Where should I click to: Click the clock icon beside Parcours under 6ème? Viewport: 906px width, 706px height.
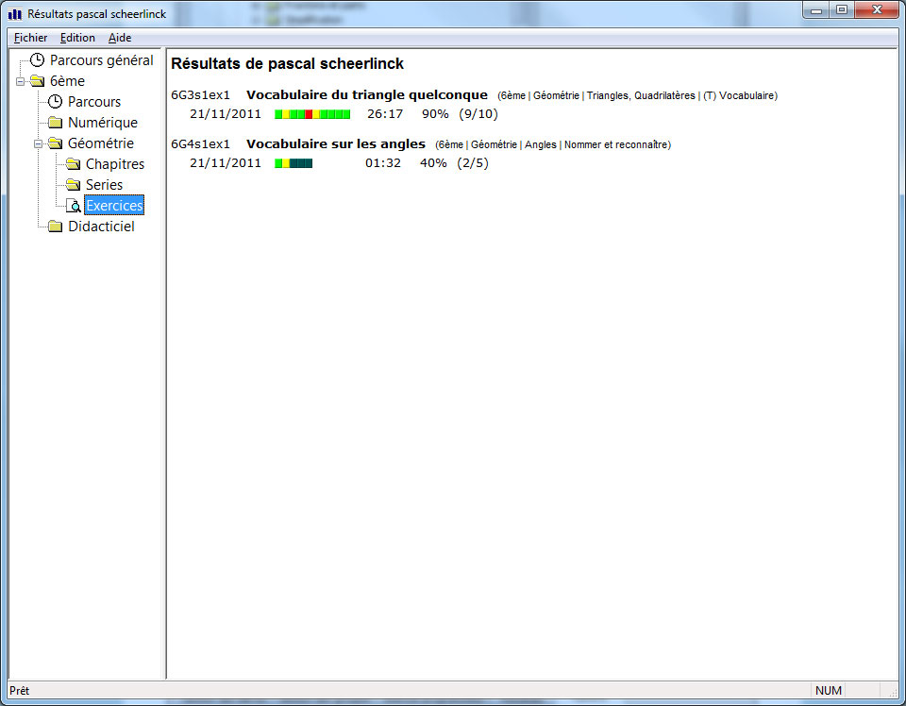pos(56,102)
